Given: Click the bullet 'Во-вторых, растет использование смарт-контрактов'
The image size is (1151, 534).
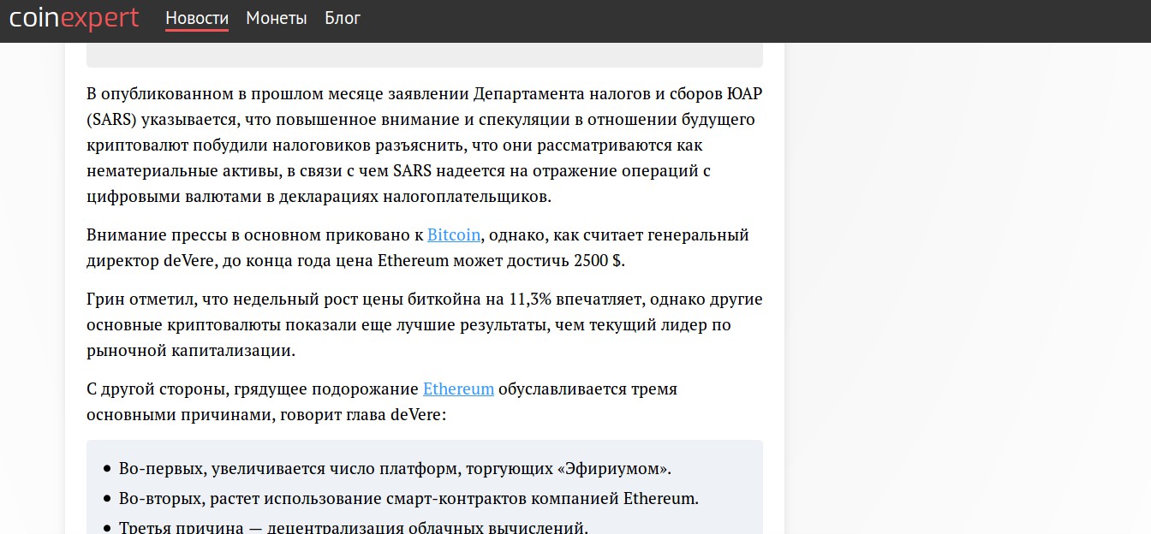Looking at the screenshot, I should (409, 498).
